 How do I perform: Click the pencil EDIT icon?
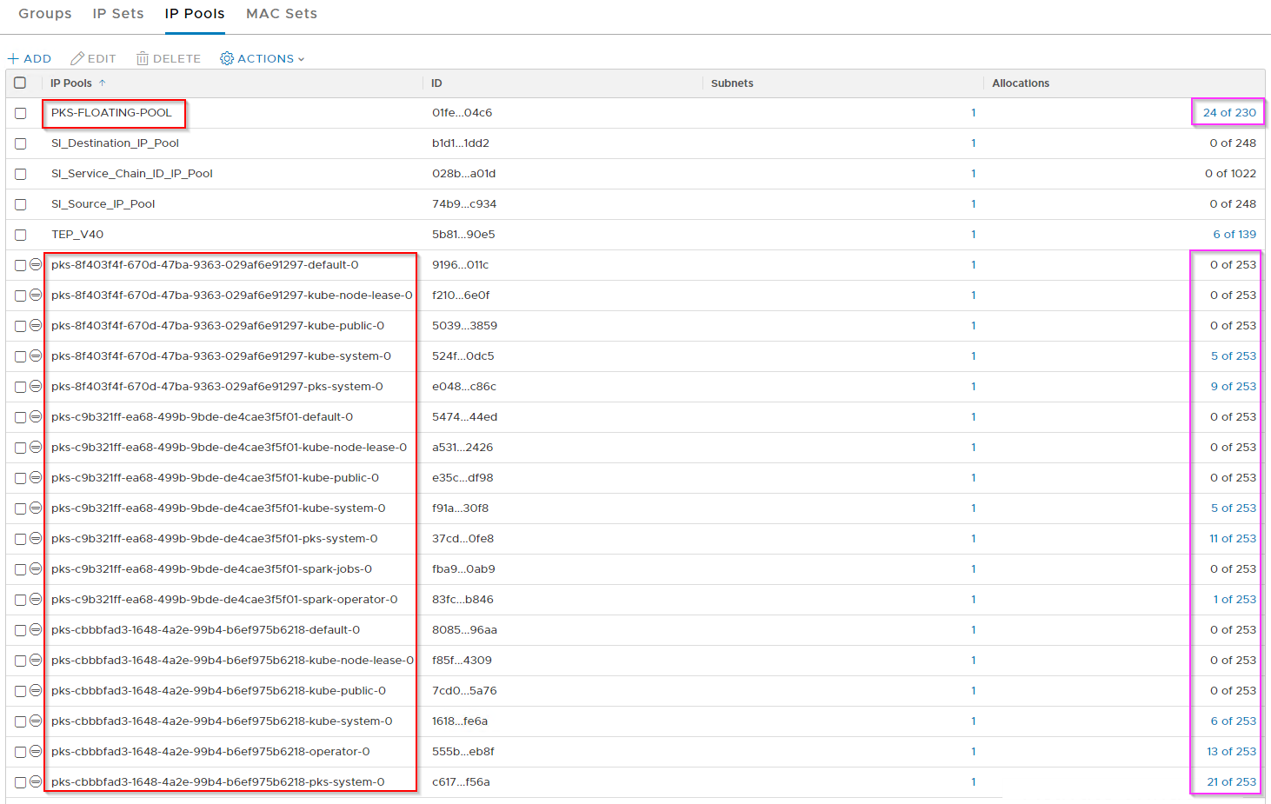[77, 59]
